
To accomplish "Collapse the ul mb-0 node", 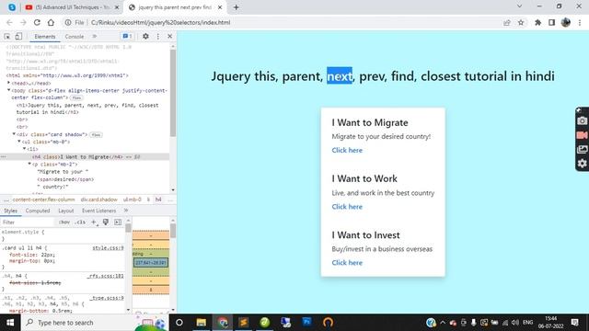I will 19,142.
